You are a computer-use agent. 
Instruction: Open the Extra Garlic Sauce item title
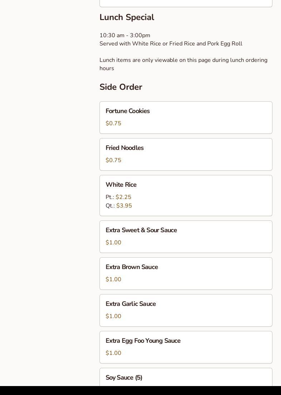tap(131, 304)
